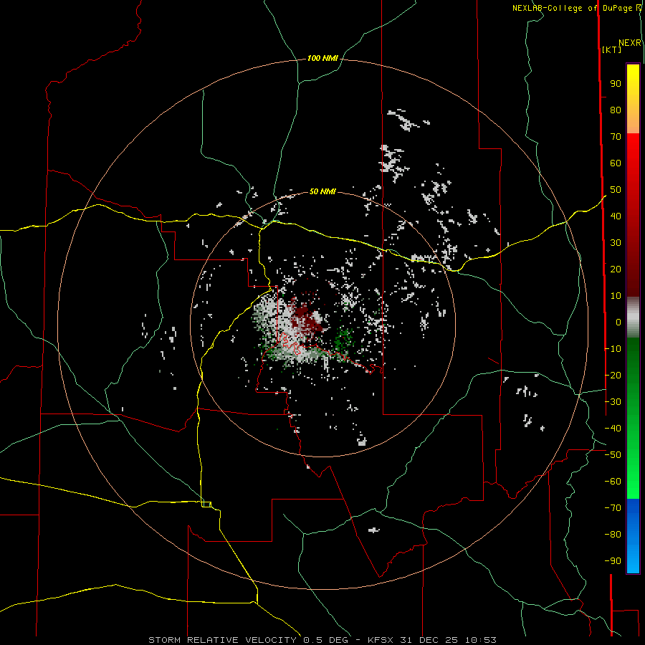This screenshot has width=645, height=645.
Task: Click the "NEXR" label above the color scale
Action: [630, 43]
